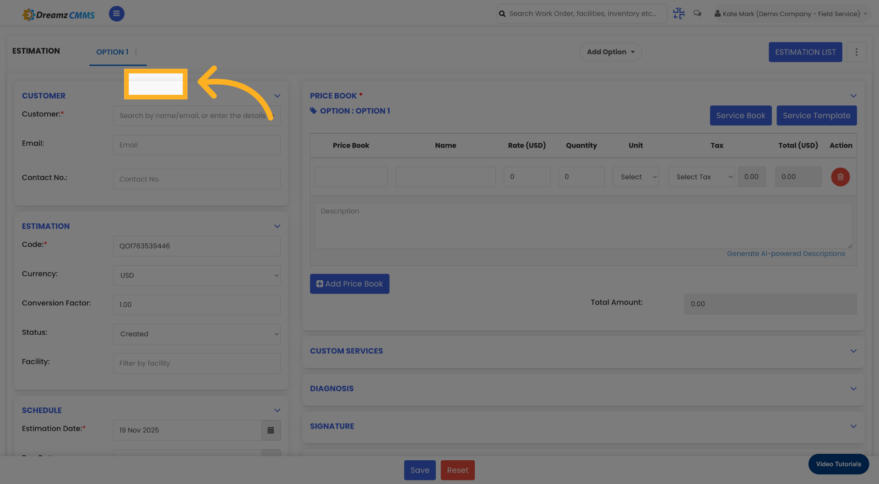Switch to the Option 1 tab
Viewport: 879px width, 484px height.
click(112, 52)
